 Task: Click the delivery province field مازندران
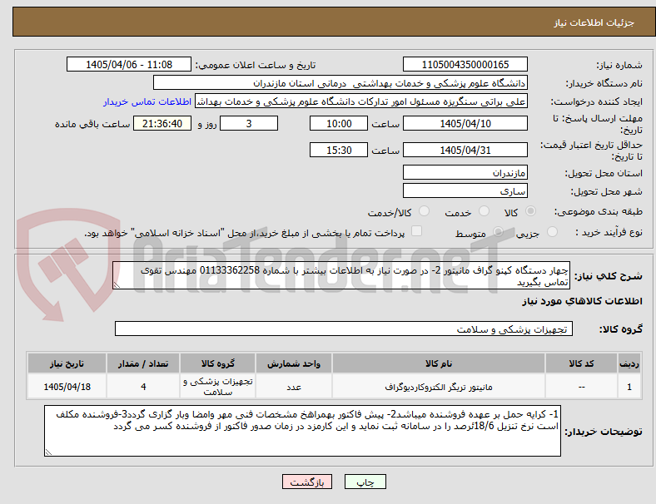[x=465, y=172]
